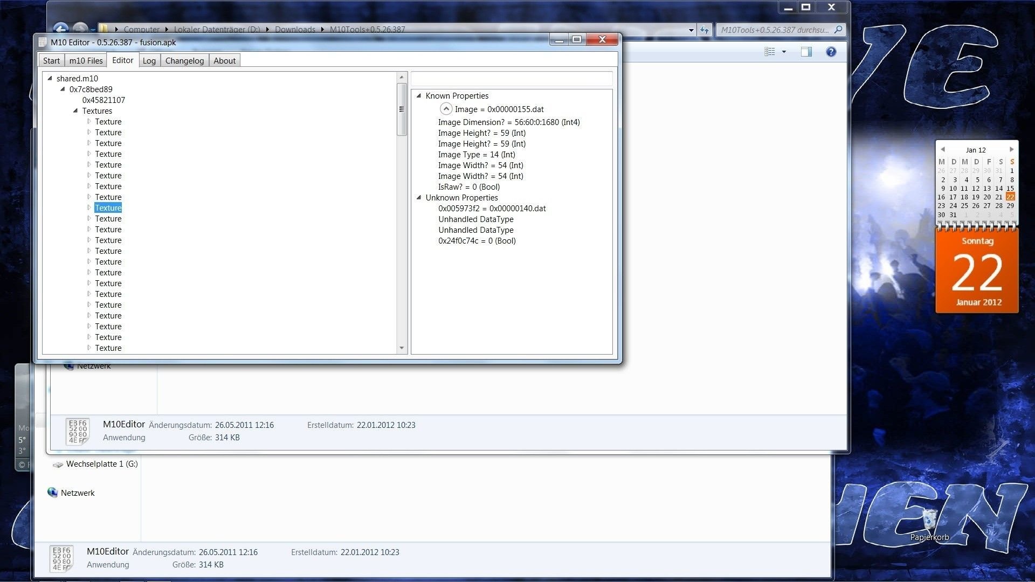Go back in the Explorer window
Viewport: 1035px width, 582px height.
pyautogui.click(x=61, y=29)
